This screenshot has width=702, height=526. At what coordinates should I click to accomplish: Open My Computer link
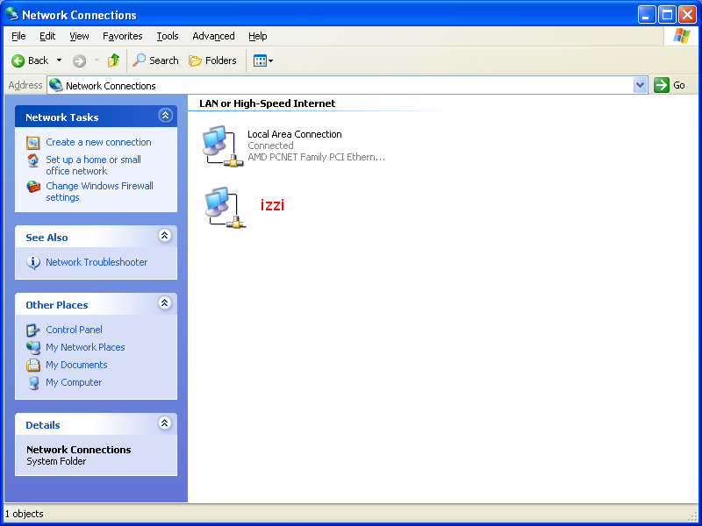(74, 382)
